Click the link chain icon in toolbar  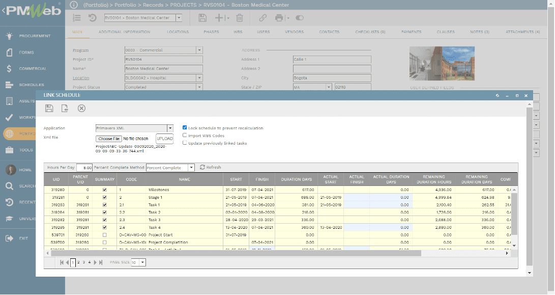[262, 18]
